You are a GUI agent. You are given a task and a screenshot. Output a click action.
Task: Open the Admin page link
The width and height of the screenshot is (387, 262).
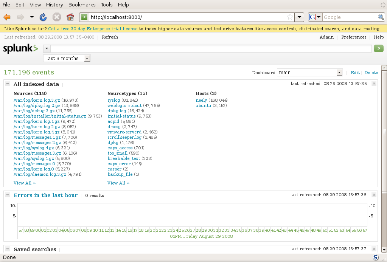(x=326, y=37)
